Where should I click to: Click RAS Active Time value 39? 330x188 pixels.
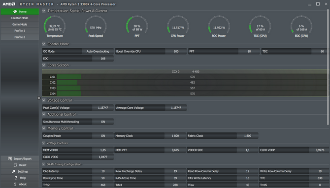[175, 178]
